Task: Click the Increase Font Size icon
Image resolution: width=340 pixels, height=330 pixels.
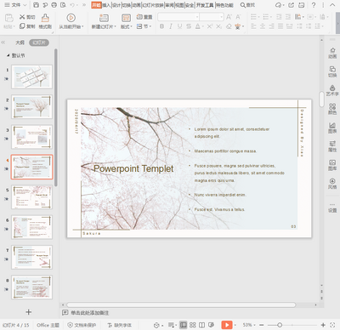Action: pos(229,17)
